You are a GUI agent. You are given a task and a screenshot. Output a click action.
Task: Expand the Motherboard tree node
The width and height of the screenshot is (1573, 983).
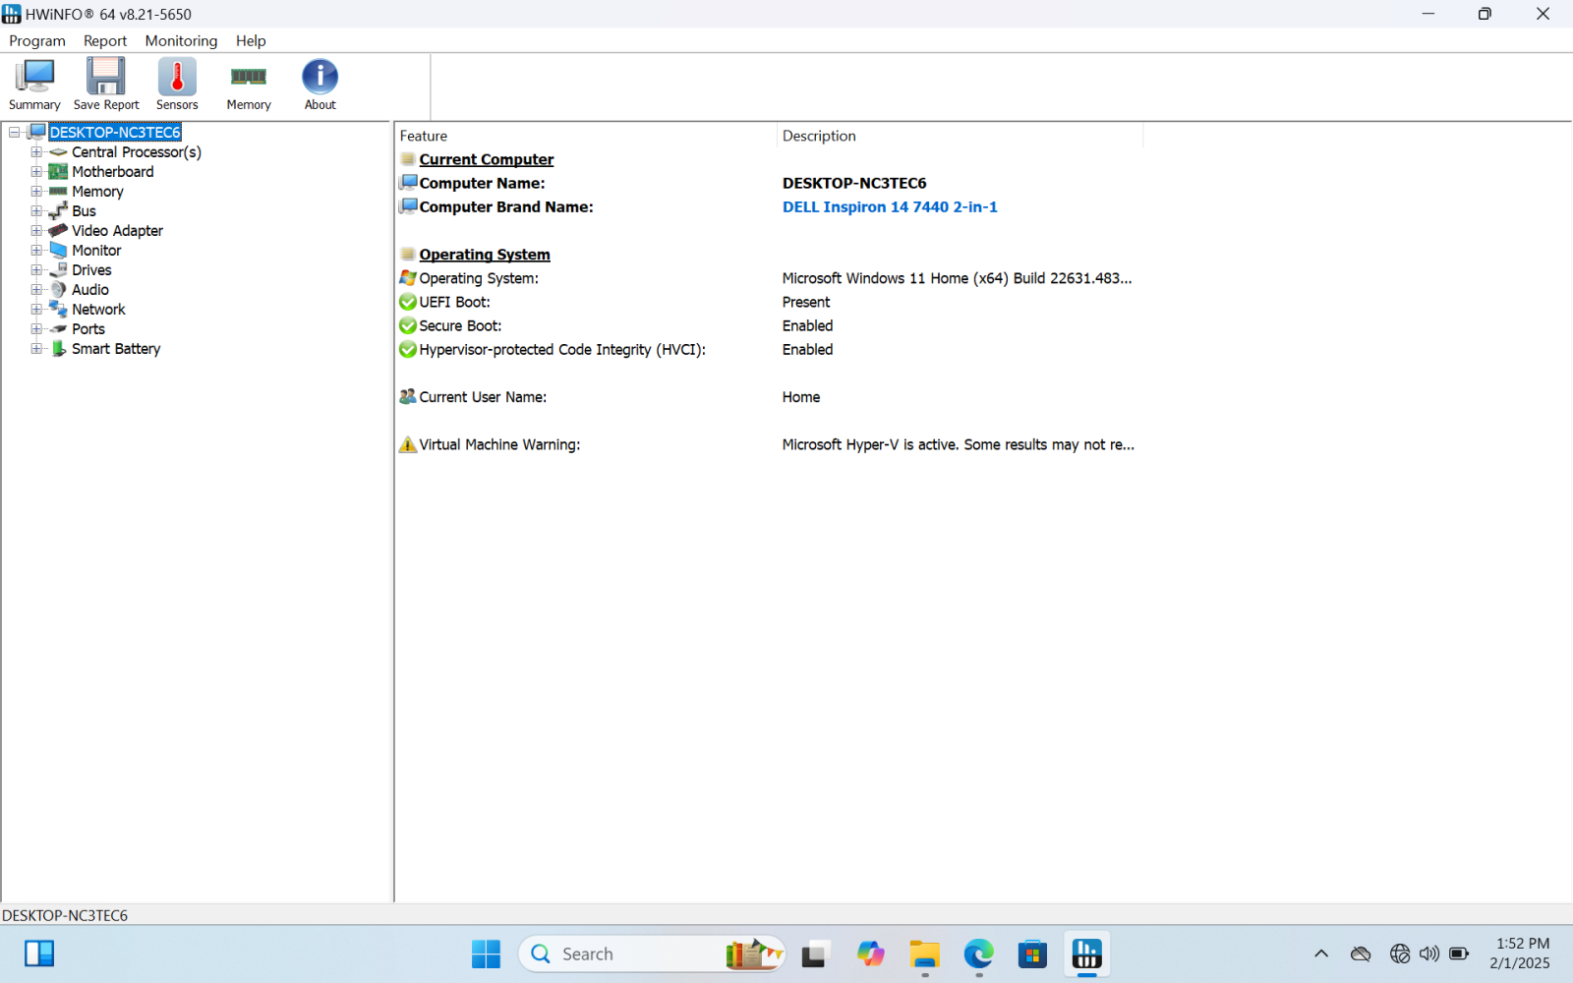(36, 172)
